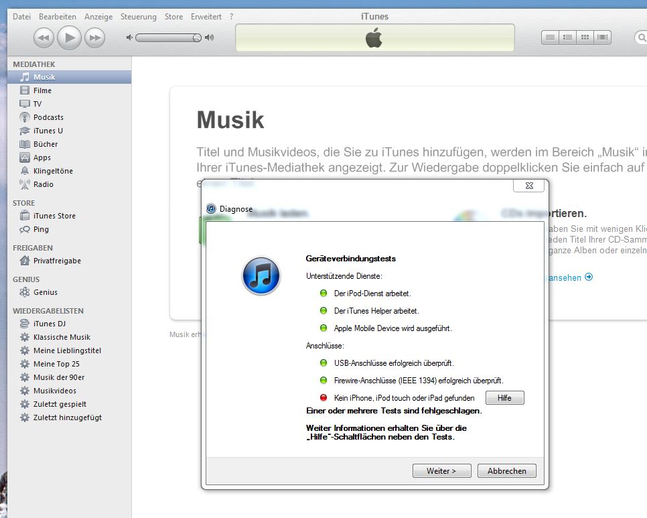Screen dimensions: 647x518
Task: Click the iTunes logo in Diagnose dialog
Action: pyautogui.click(x=261, y=275)
